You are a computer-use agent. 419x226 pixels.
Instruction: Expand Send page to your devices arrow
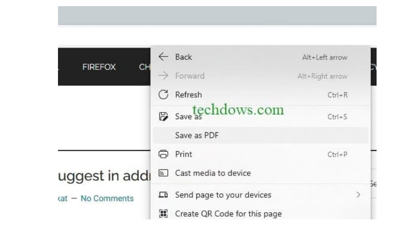358,195
